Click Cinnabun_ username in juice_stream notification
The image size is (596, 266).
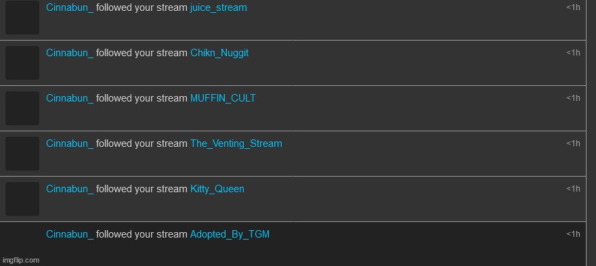(x=70, y=7)
